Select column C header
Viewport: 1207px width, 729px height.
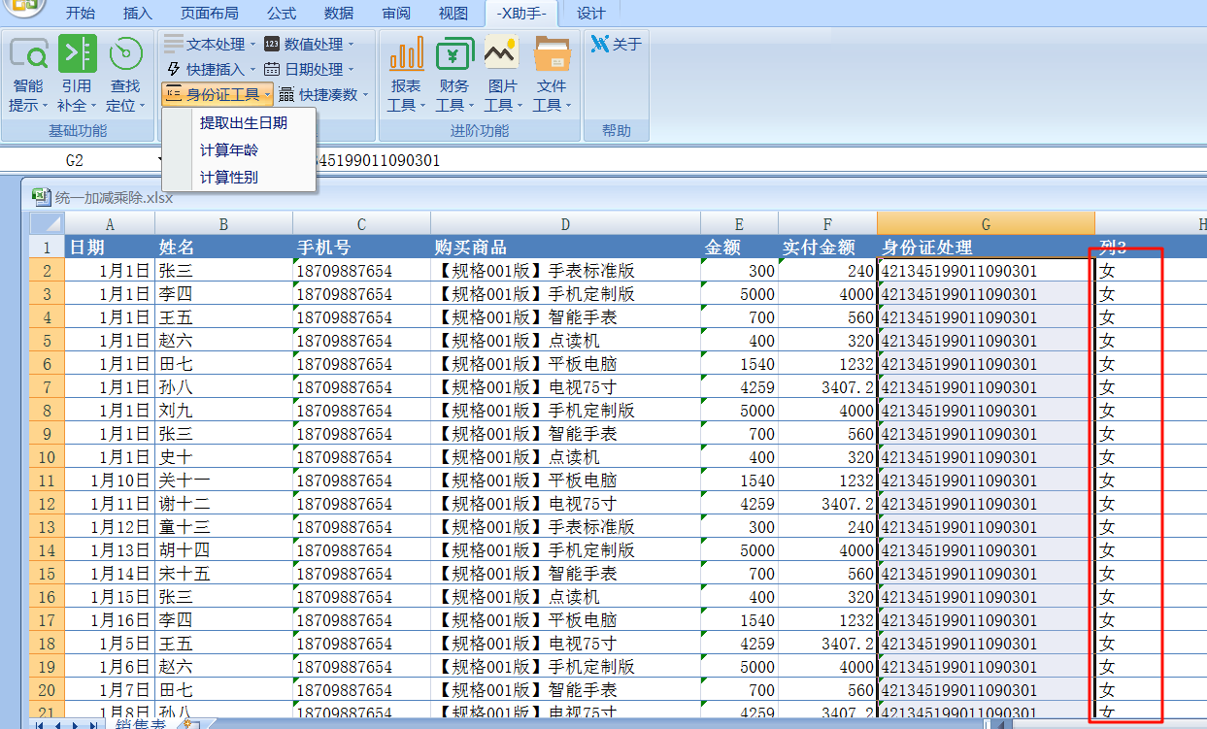(361, 224)
